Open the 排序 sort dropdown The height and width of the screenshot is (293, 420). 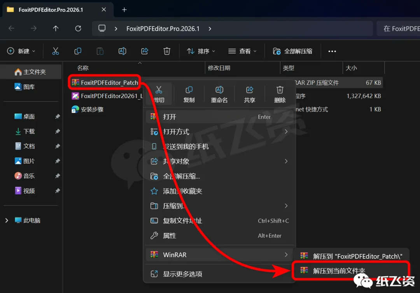pos(201,51)
